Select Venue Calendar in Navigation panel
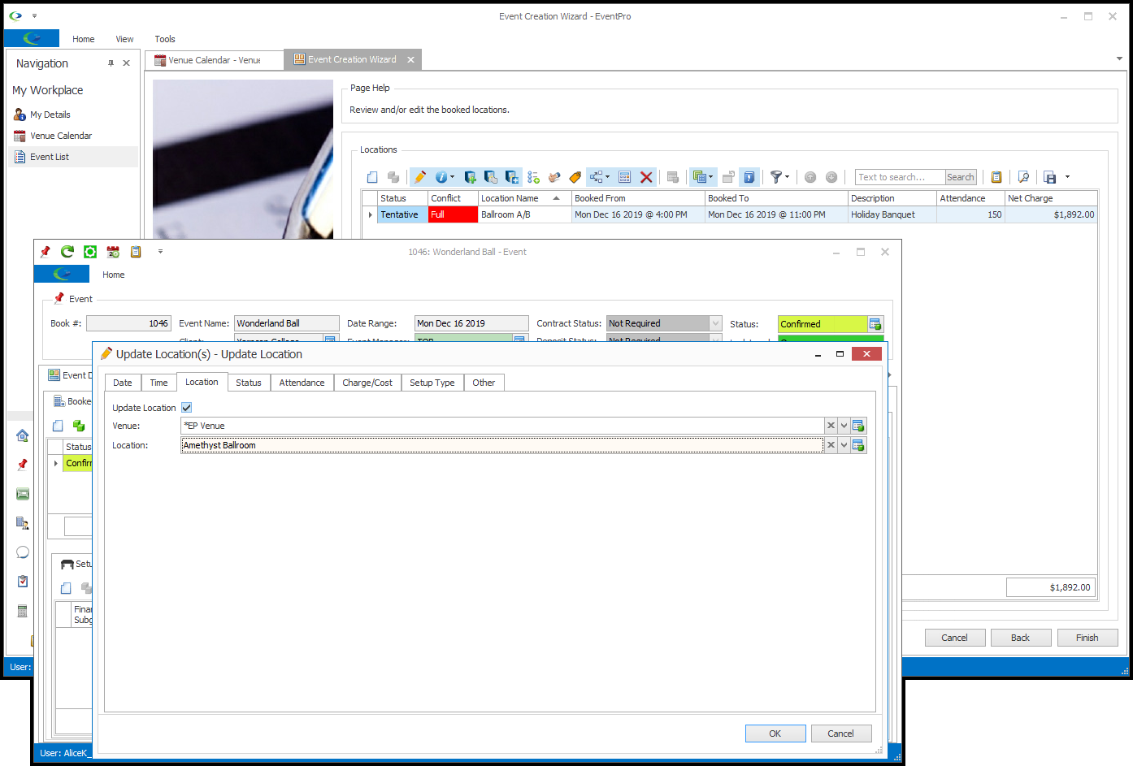1133x766 pixels. (73, 136)
